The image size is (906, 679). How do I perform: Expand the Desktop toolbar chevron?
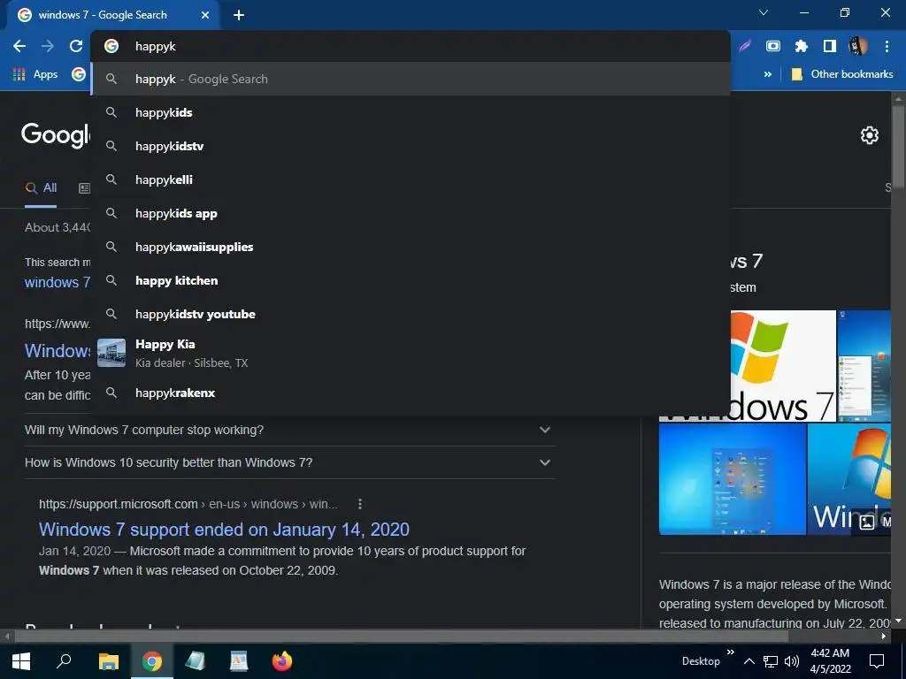[730, 652]
